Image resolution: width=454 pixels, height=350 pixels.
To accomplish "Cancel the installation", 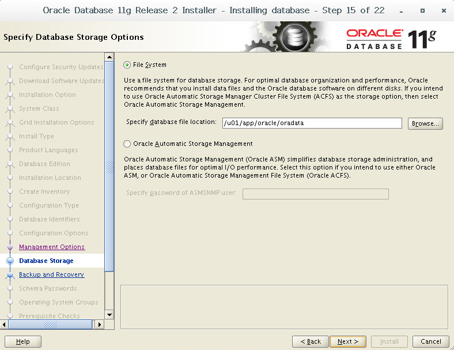I will (x=430, y=341).
